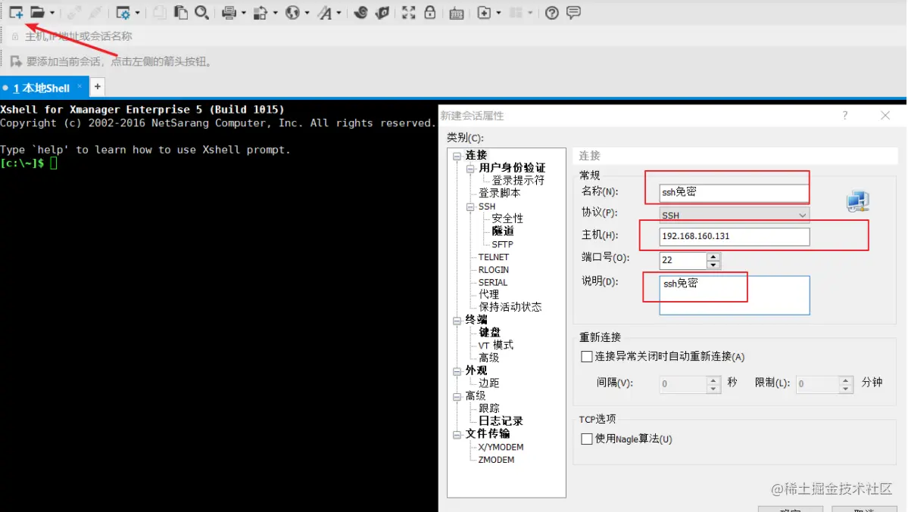The image size is (908, 512).
Task: Click the session Properties gear icon
Action: (x=123, y=13)
